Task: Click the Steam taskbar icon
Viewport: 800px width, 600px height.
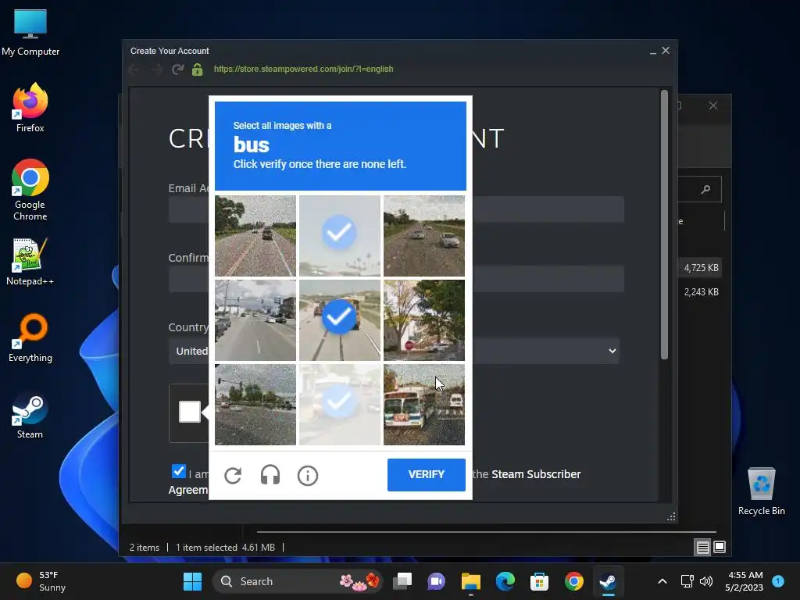Action: click(x=608, y=581)
